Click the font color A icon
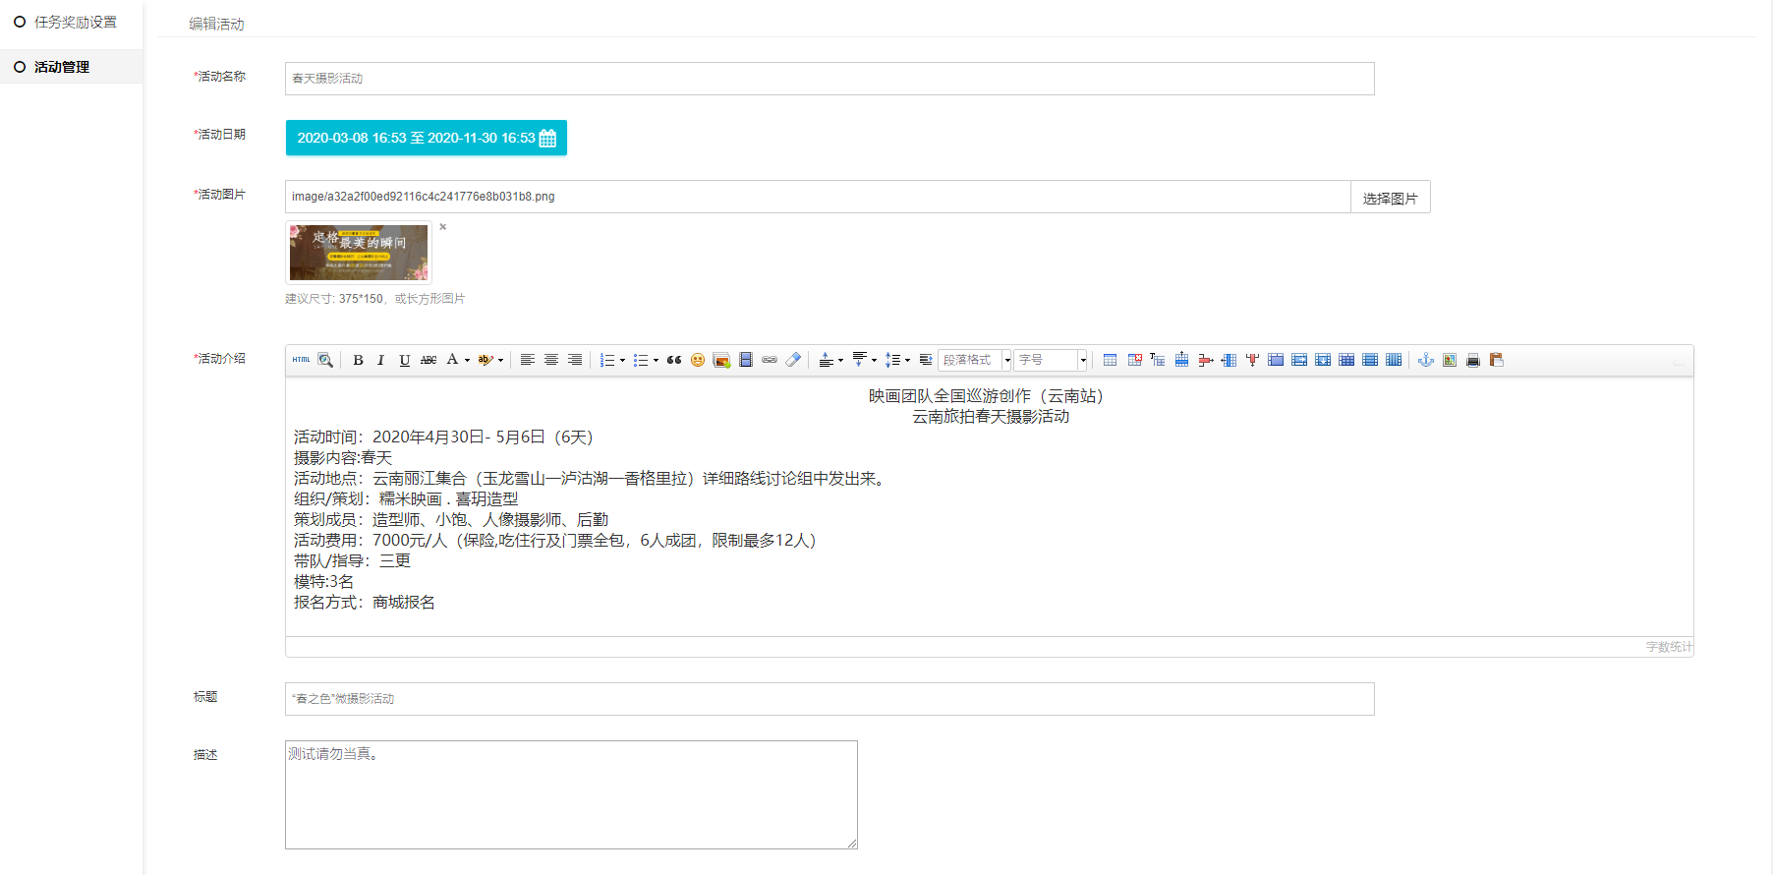Image resolution: width=1773 pixels, height=875 pixels. tap(452, 360)
